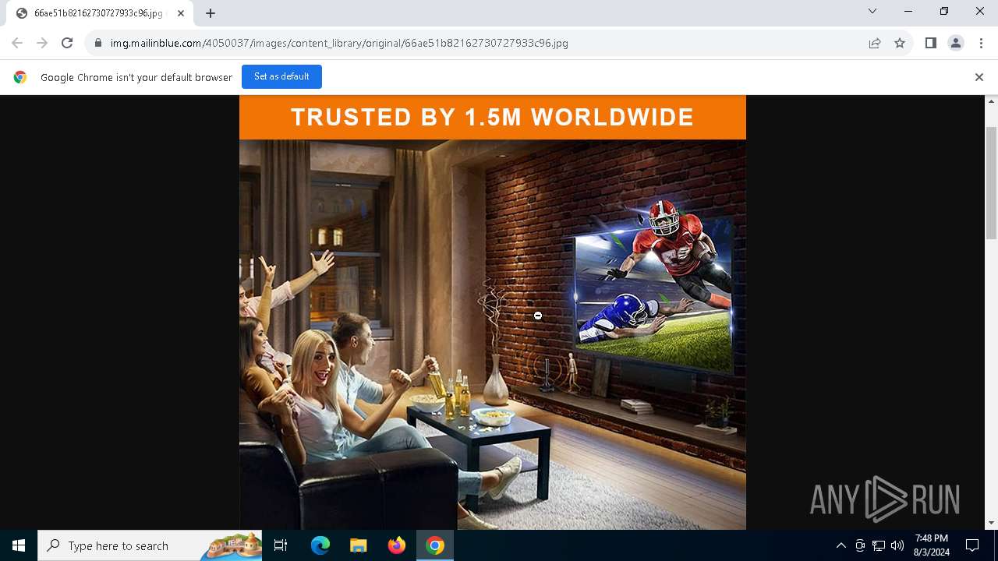Click the search highlights illustration on the taskbar

(232, 545)
